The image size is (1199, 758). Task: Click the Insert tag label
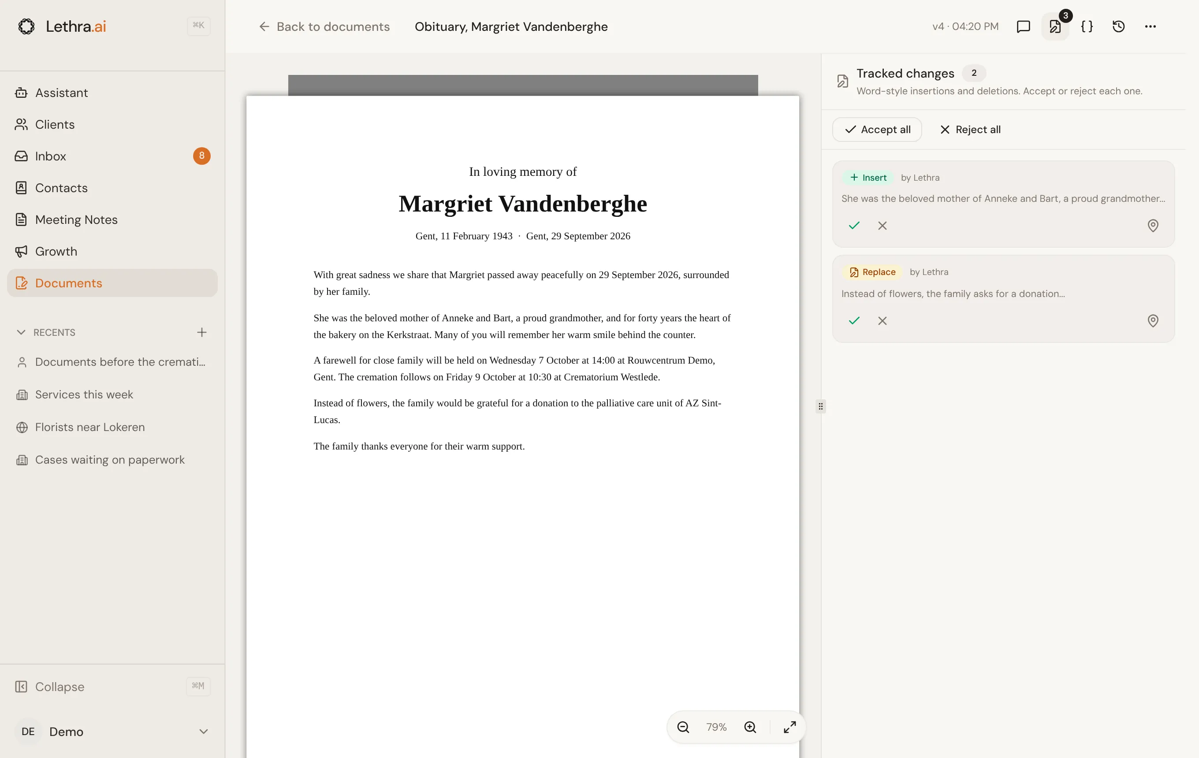[x=868, y=177]
